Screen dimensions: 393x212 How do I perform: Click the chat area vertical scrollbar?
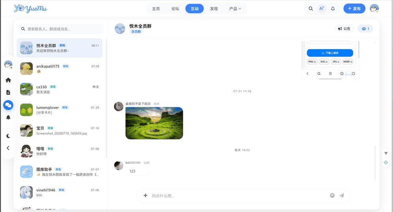tap(375, 162)
